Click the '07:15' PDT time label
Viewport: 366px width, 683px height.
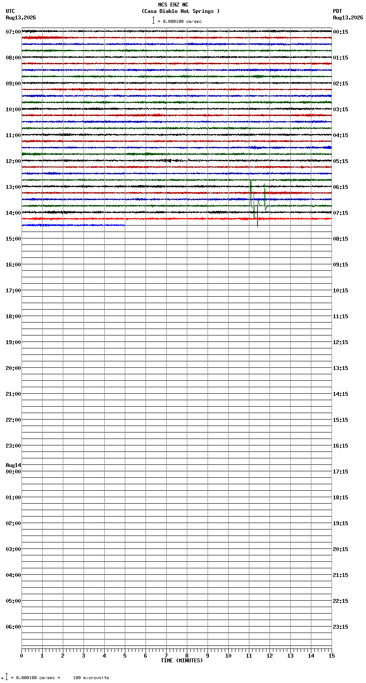coord(341,213)
